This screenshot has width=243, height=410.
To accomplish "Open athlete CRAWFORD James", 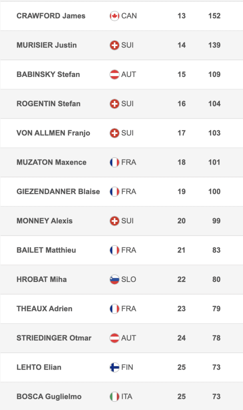I will [51, 16].
